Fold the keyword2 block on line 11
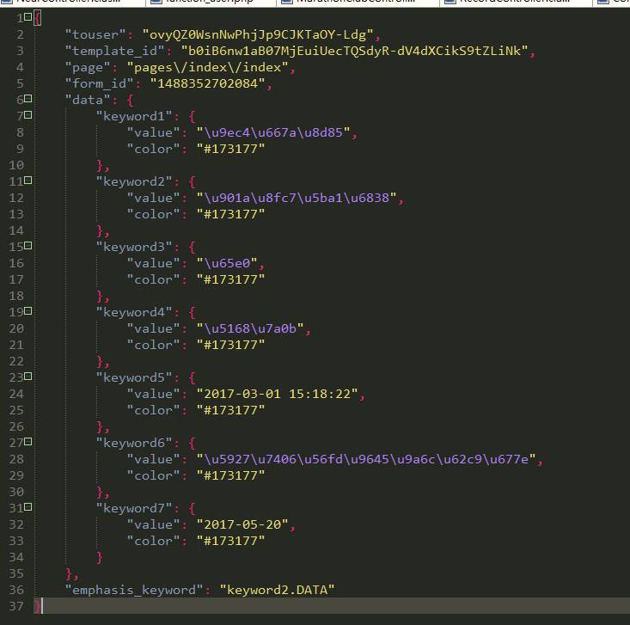The image size is (630, 625). tap(28, 180)
